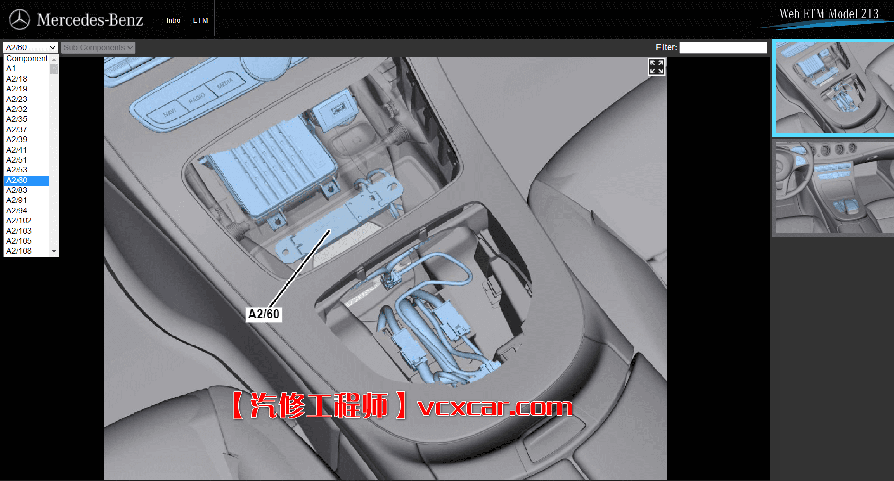Click the Web ETM Model 213 title
The height and width of the screenshot is (481, 894).
coord(829,14)
